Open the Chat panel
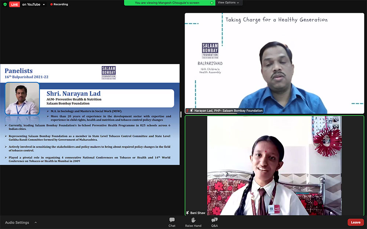Screen dimensions: 367x229 (172, 222)
